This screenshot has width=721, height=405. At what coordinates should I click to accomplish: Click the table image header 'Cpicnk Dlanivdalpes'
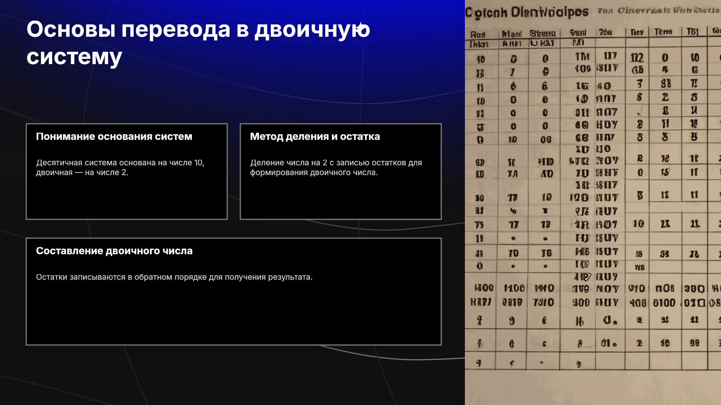(526, 12)
